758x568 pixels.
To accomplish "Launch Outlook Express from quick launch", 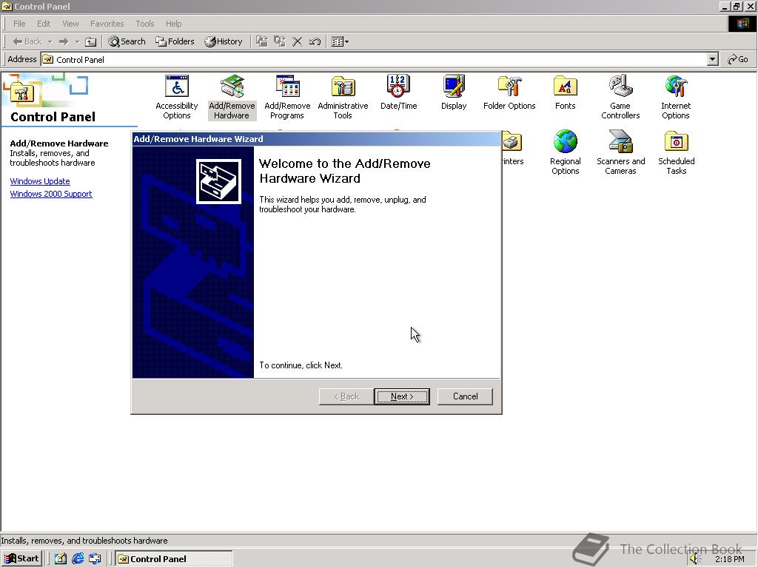I will [95, 559].
